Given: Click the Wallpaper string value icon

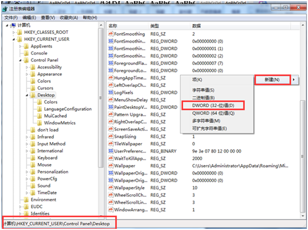Looking at the screenshot, I should point(110,166).
